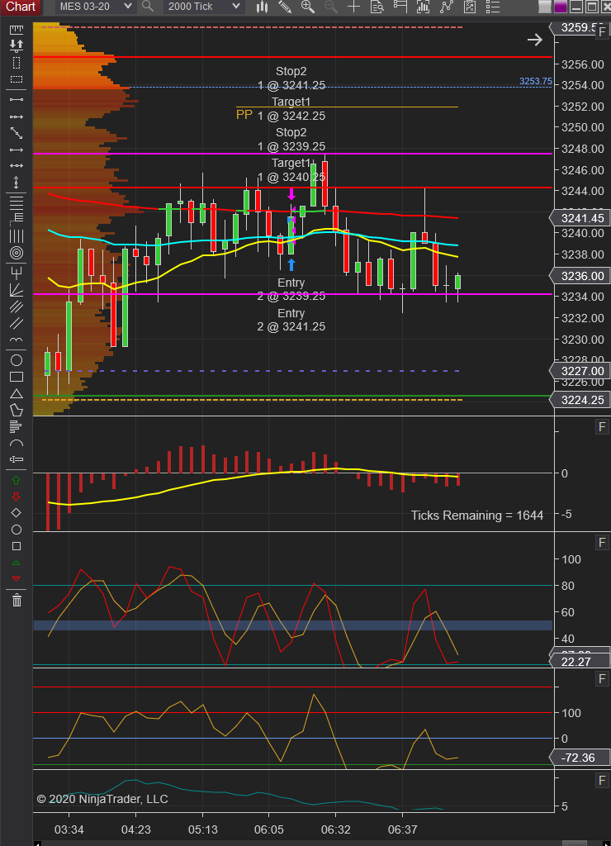Image resolution: width=611 pixels, height=846 pixels.
Task: Click the -72.36 indicator value marker
Action: (580, 758)
